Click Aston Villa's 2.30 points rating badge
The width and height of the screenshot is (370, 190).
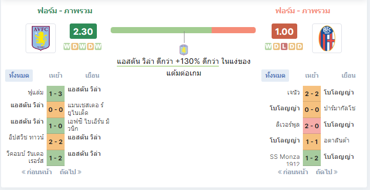pos(83,31)
